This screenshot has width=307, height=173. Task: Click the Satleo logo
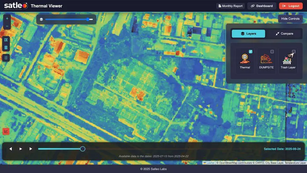click(16, 6)
